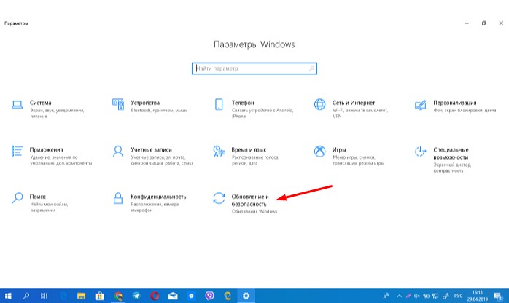This screenshot has height=303, width=509.
Task: Click the Обновление и безопасность title
Action: tap(250, 200)
